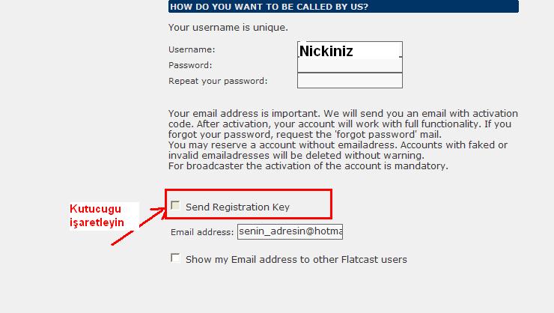
Task: Click the "Password:" field label
Action: [190, 65]
